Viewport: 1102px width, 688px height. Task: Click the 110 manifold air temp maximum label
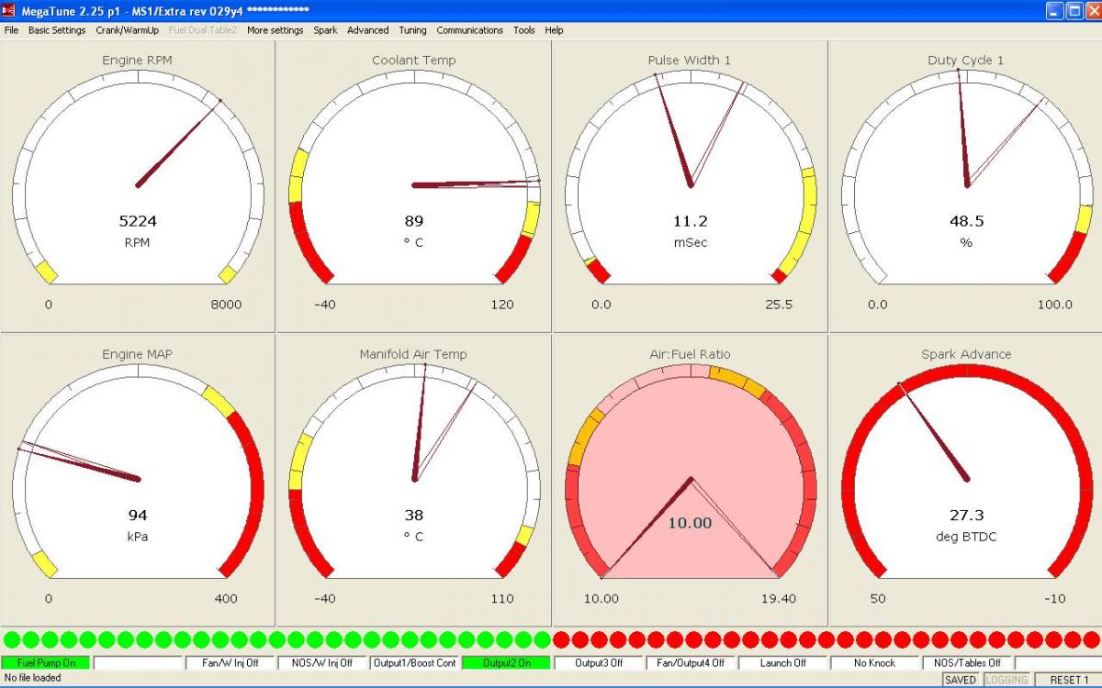tap(502, 599)
